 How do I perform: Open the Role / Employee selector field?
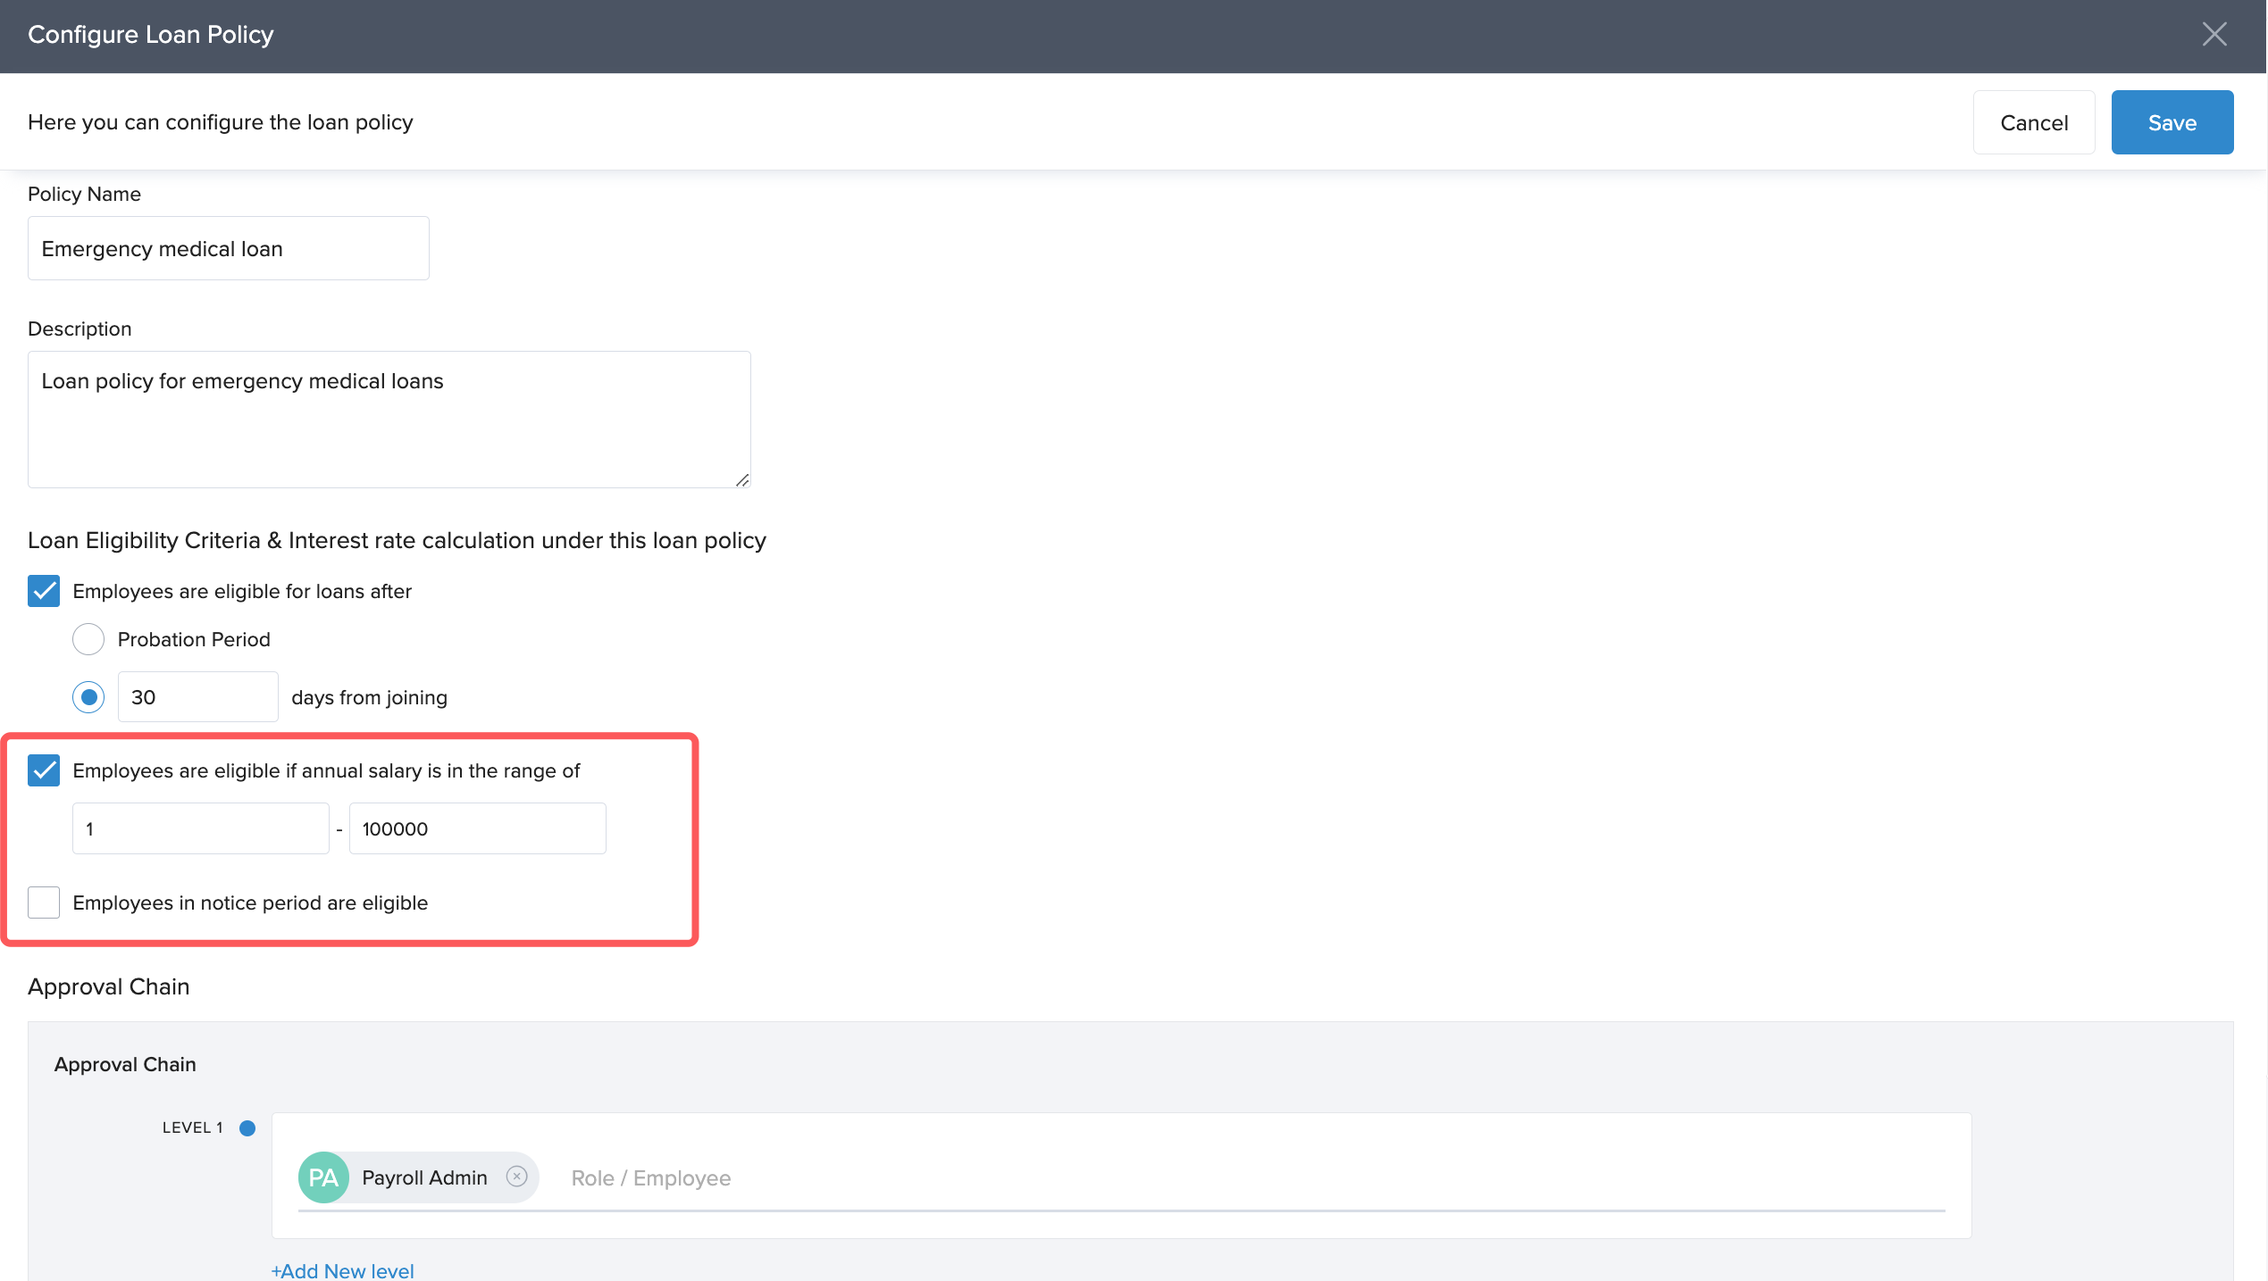pyautogui.click(x=1251, y=1178)
